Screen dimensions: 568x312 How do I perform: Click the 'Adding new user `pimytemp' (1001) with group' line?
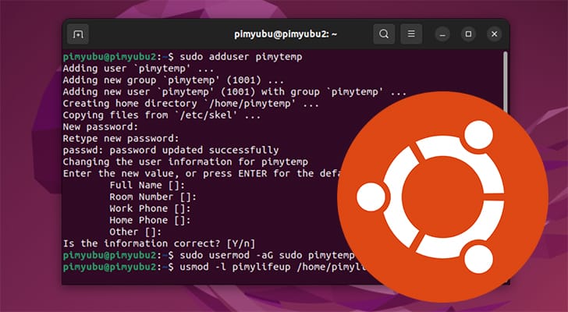(x=235, y=91)
